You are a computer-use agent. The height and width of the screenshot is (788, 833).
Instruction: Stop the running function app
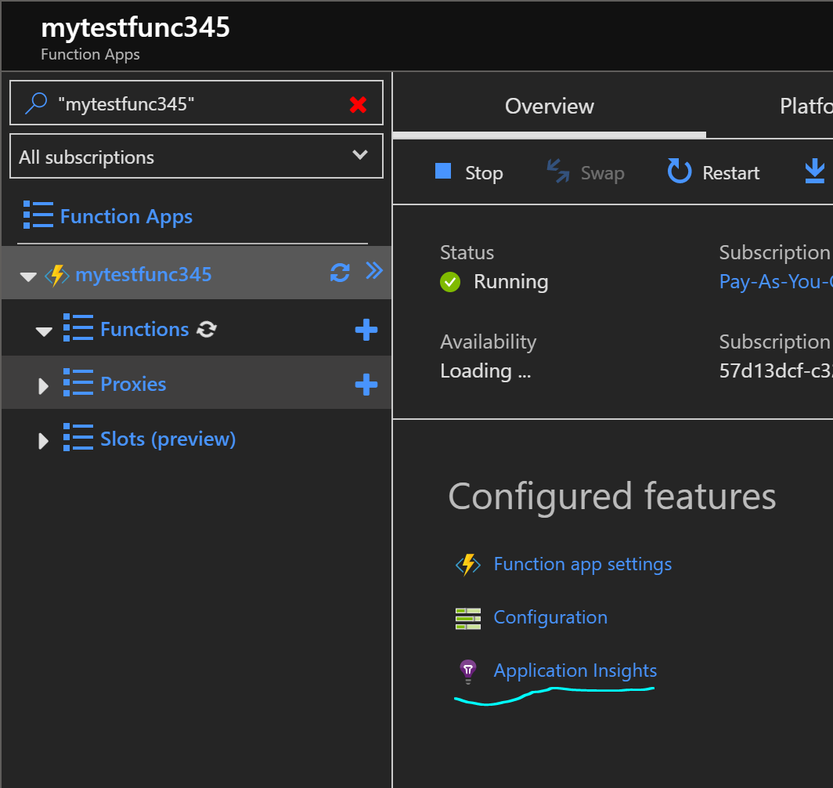tap(469, 172)
